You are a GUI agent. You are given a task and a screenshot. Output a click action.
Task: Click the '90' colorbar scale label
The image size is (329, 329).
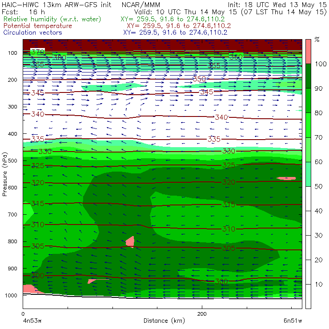click(x=319, y=88)
